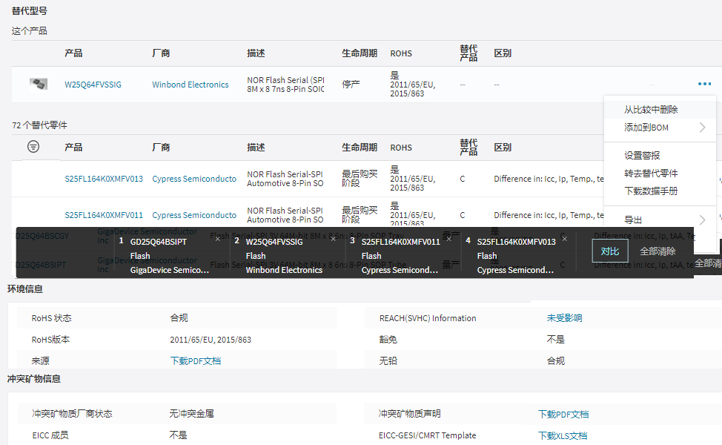Viewport: 722px width, 445px height.
Task: Click 停产 lifecycle status of W25Q64FVSSIG
Action: tap(351, 85)
